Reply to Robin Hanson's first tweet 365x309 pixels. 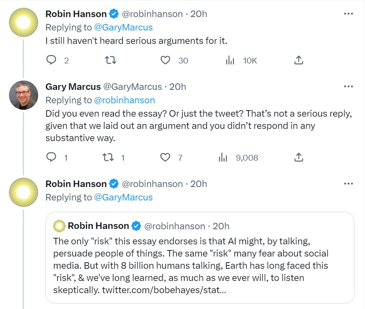(x=51, y=61)
